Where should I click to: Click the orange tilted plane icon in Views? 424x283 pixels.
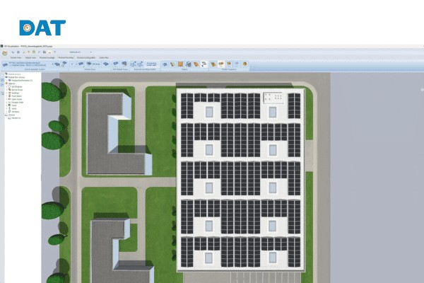[196, 64]
